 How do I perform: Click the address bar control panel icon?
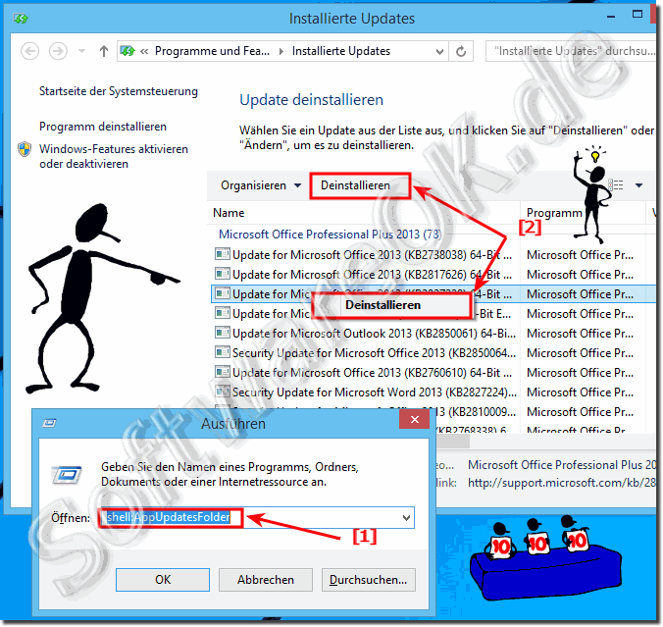(x=127, y=51)
